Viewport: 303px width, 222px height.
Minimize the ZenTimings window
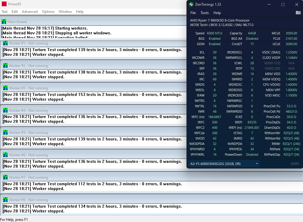pyautogui.click(x=269, y=4)
